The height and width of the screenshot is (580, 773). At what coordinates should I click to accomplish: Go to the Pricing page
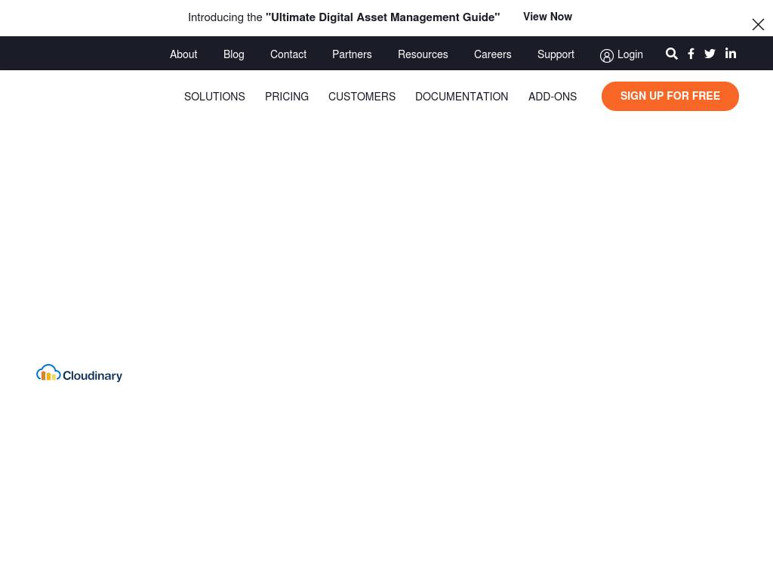[287, 97]
